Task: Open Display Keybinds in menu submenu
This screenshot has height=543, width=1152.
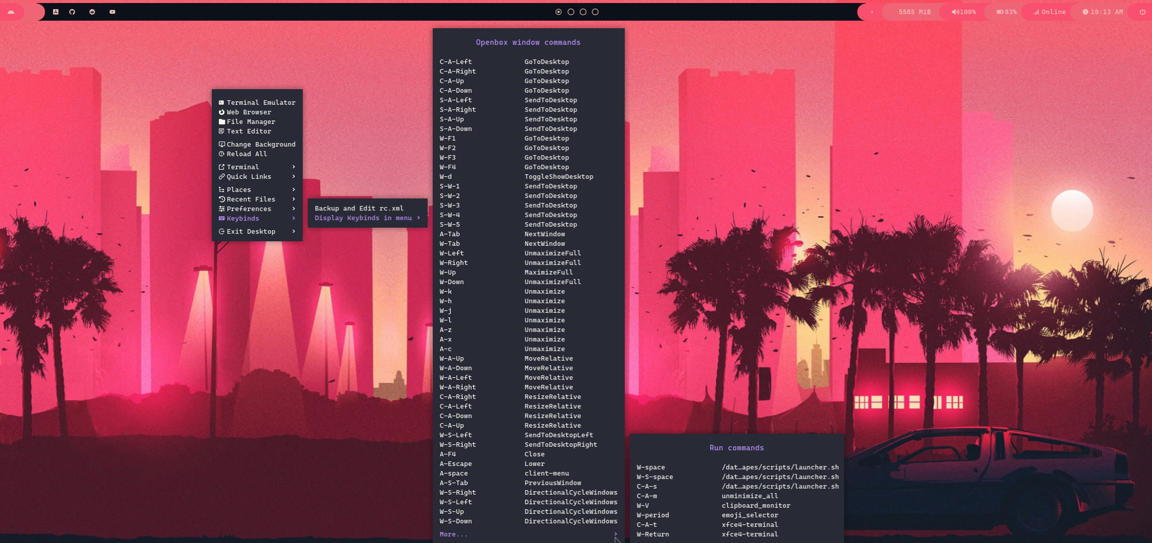Action: click(368, 218)
